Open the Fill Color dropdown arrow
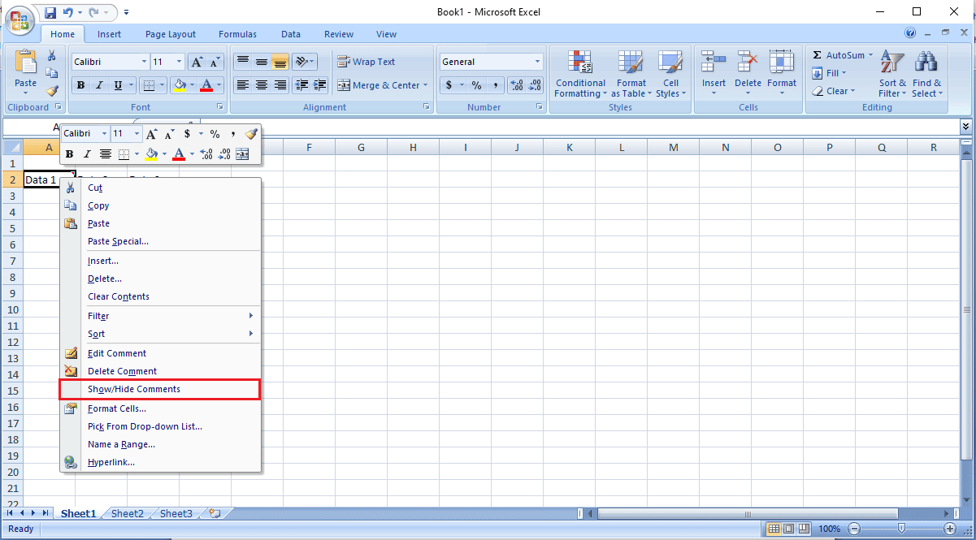Screen dimensions: 976x540 pos(193,84)
